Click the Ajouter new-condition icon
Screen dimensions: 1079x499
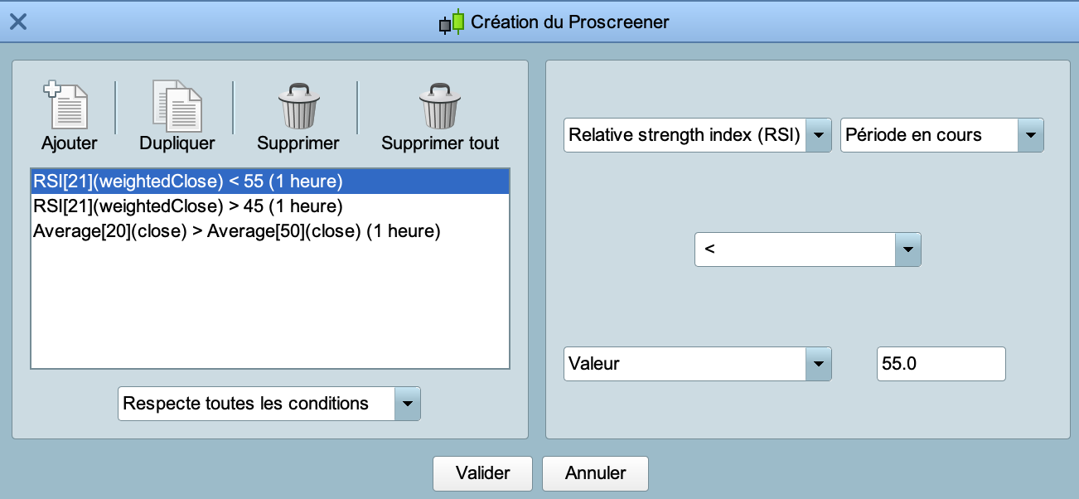(x=66, y=105)
